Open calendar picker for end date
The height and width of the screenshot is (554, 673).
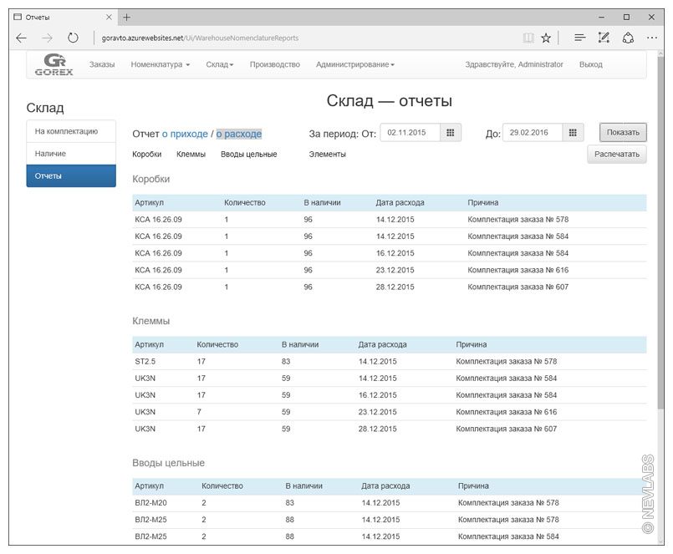(573, 133)
